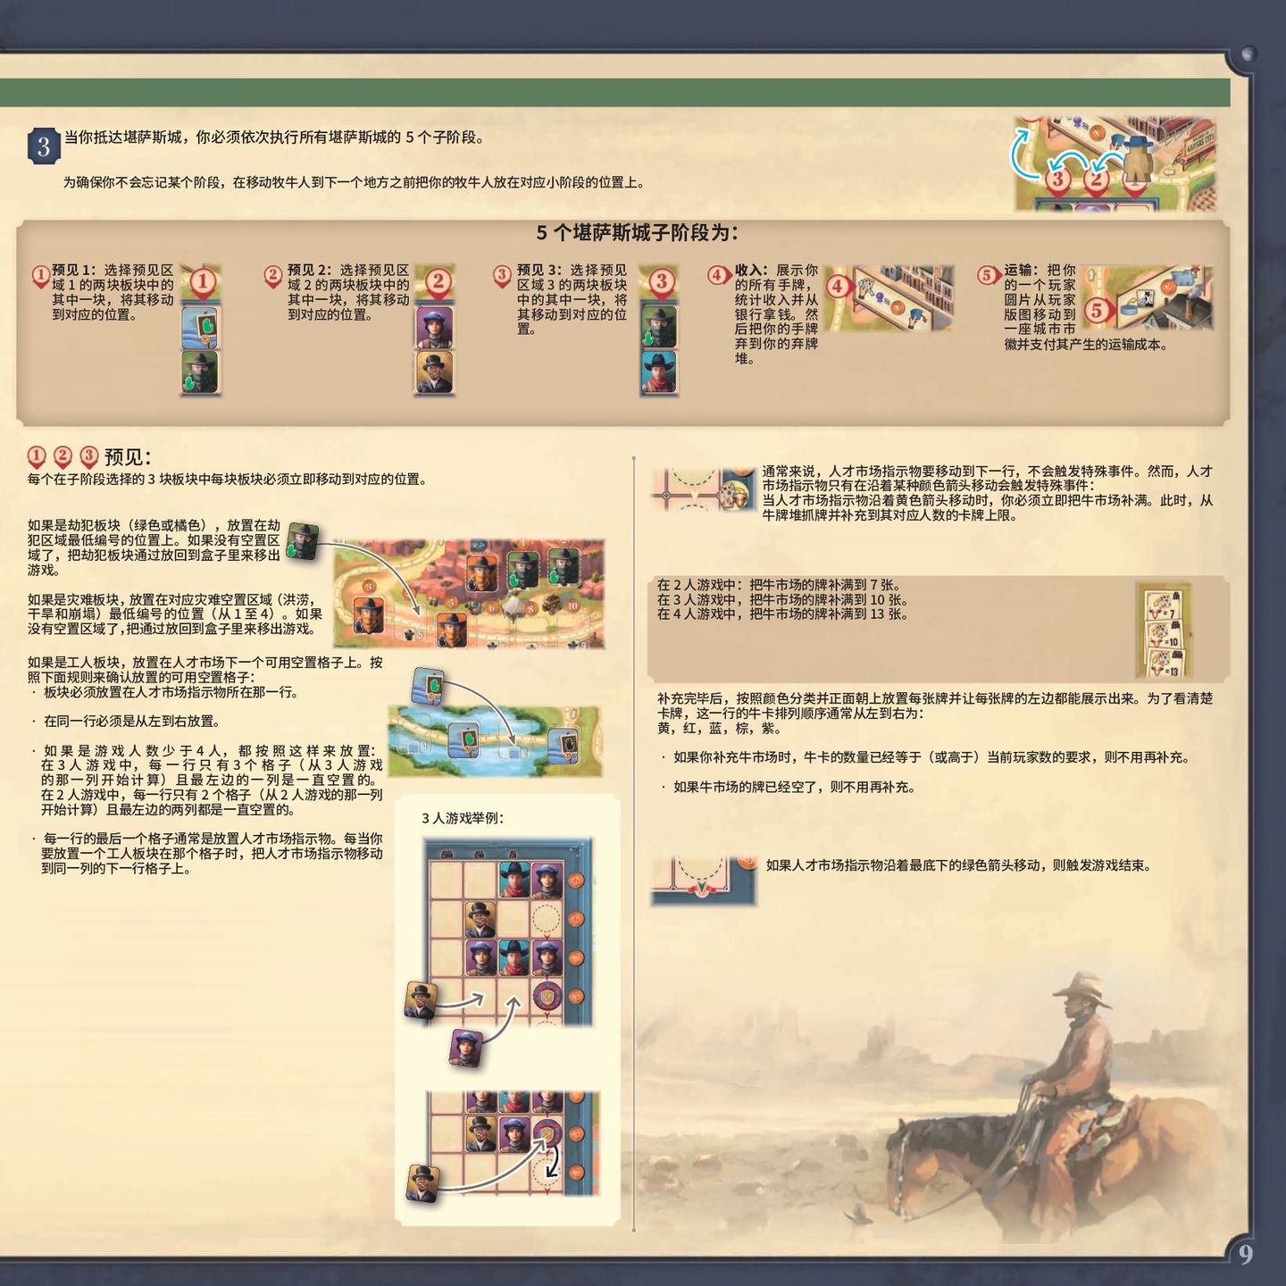
Task: Open the 预见 2 worker tiles illustration
Action: (435, 330)
